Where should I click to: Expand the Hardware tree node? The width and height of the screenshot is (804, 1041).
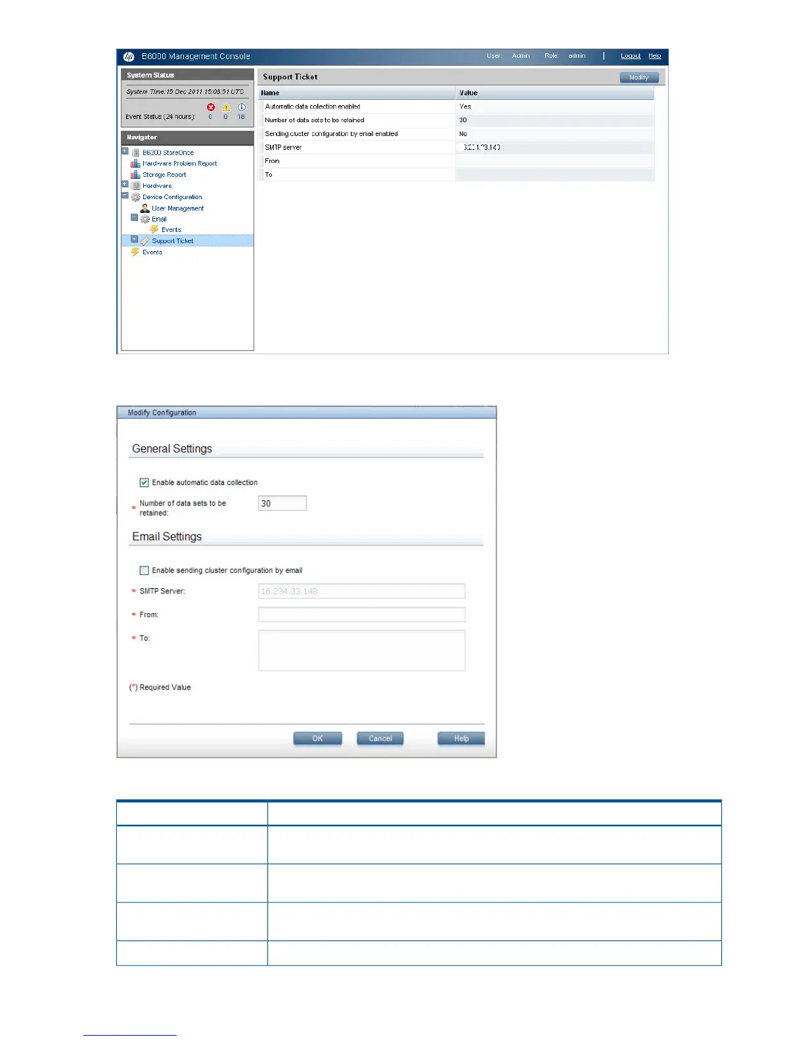click(125, 185)
